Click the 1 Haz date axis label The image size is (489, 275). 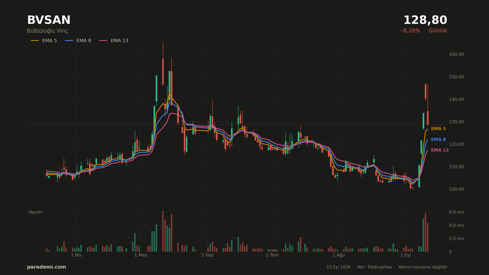208,255
